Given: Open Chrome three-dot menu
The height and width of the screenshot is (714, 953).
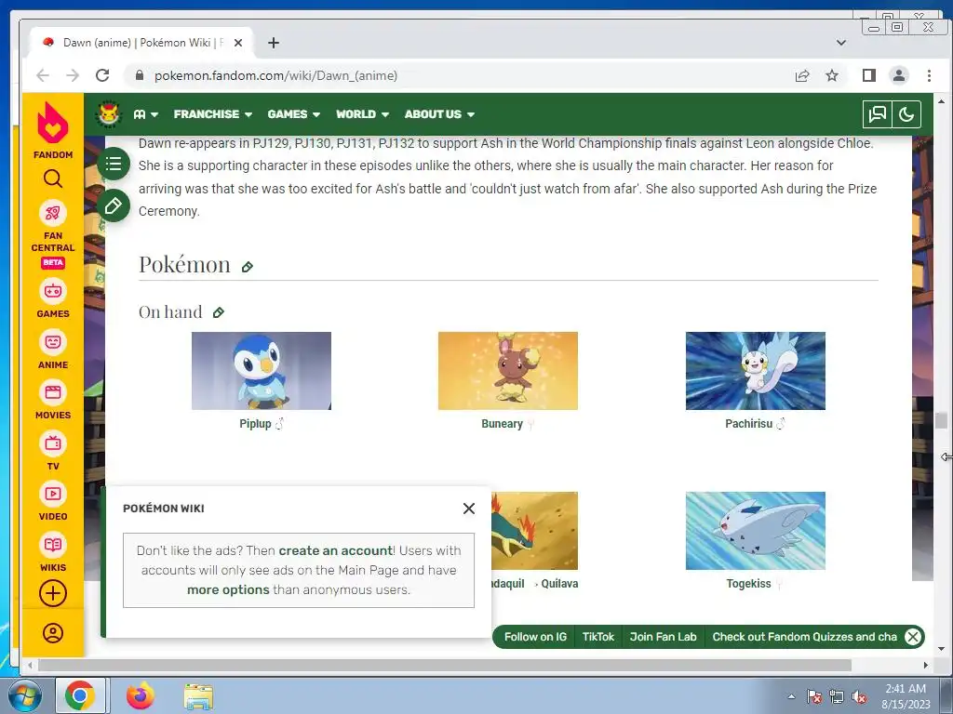Looking at the screenshot, I should click(929, 75).
